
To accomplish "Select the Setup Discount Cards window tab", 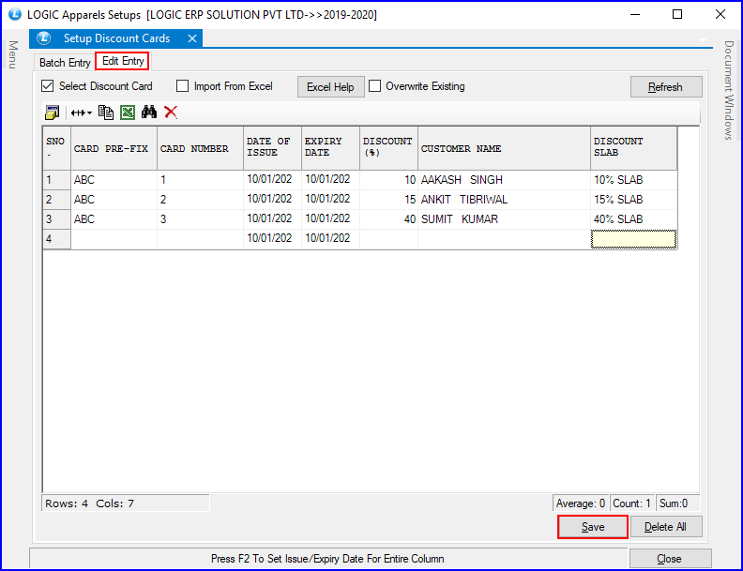I will tap(116, 38).
